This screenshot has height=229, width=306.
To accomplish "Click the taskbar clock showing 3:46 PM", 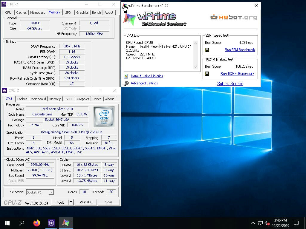I will (x=280, y=223).
